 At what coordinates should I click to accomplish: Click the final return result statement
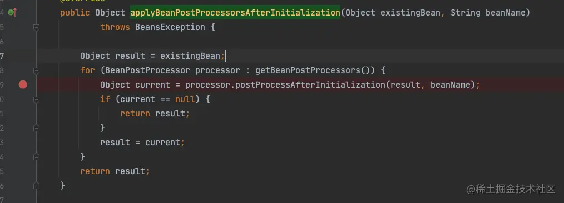[x=115, y=171]
